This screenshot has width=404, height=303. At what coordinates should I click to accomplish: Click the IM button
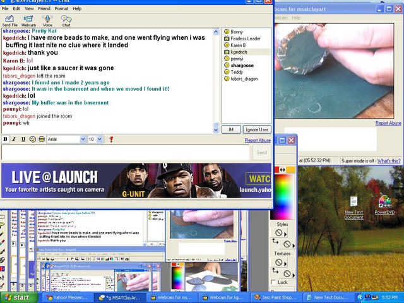231,129
